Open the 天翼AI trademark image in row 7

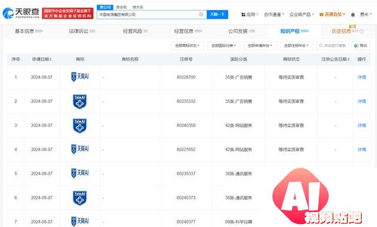[80, 221]
